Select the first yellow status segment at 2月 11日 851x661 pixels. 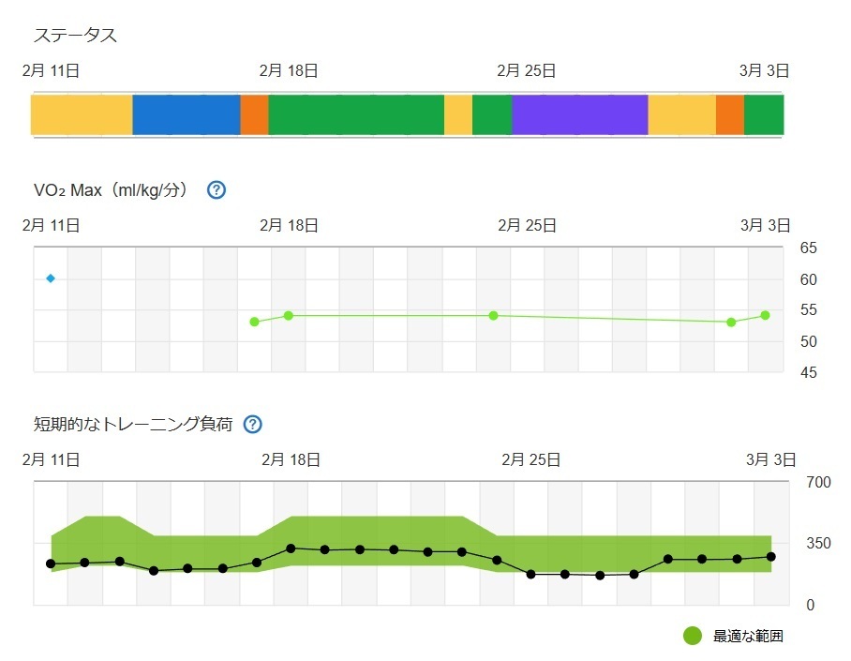coord(82,114)
